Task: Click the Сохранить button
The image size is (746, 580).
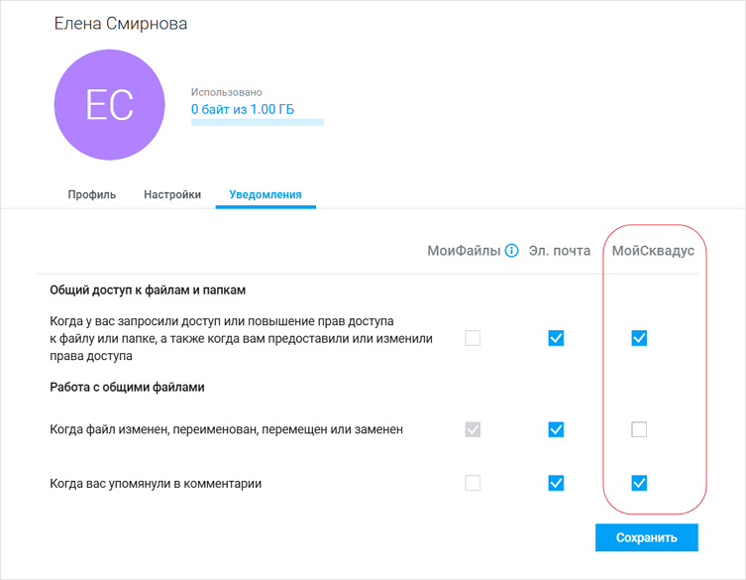Action: point(647,537)
